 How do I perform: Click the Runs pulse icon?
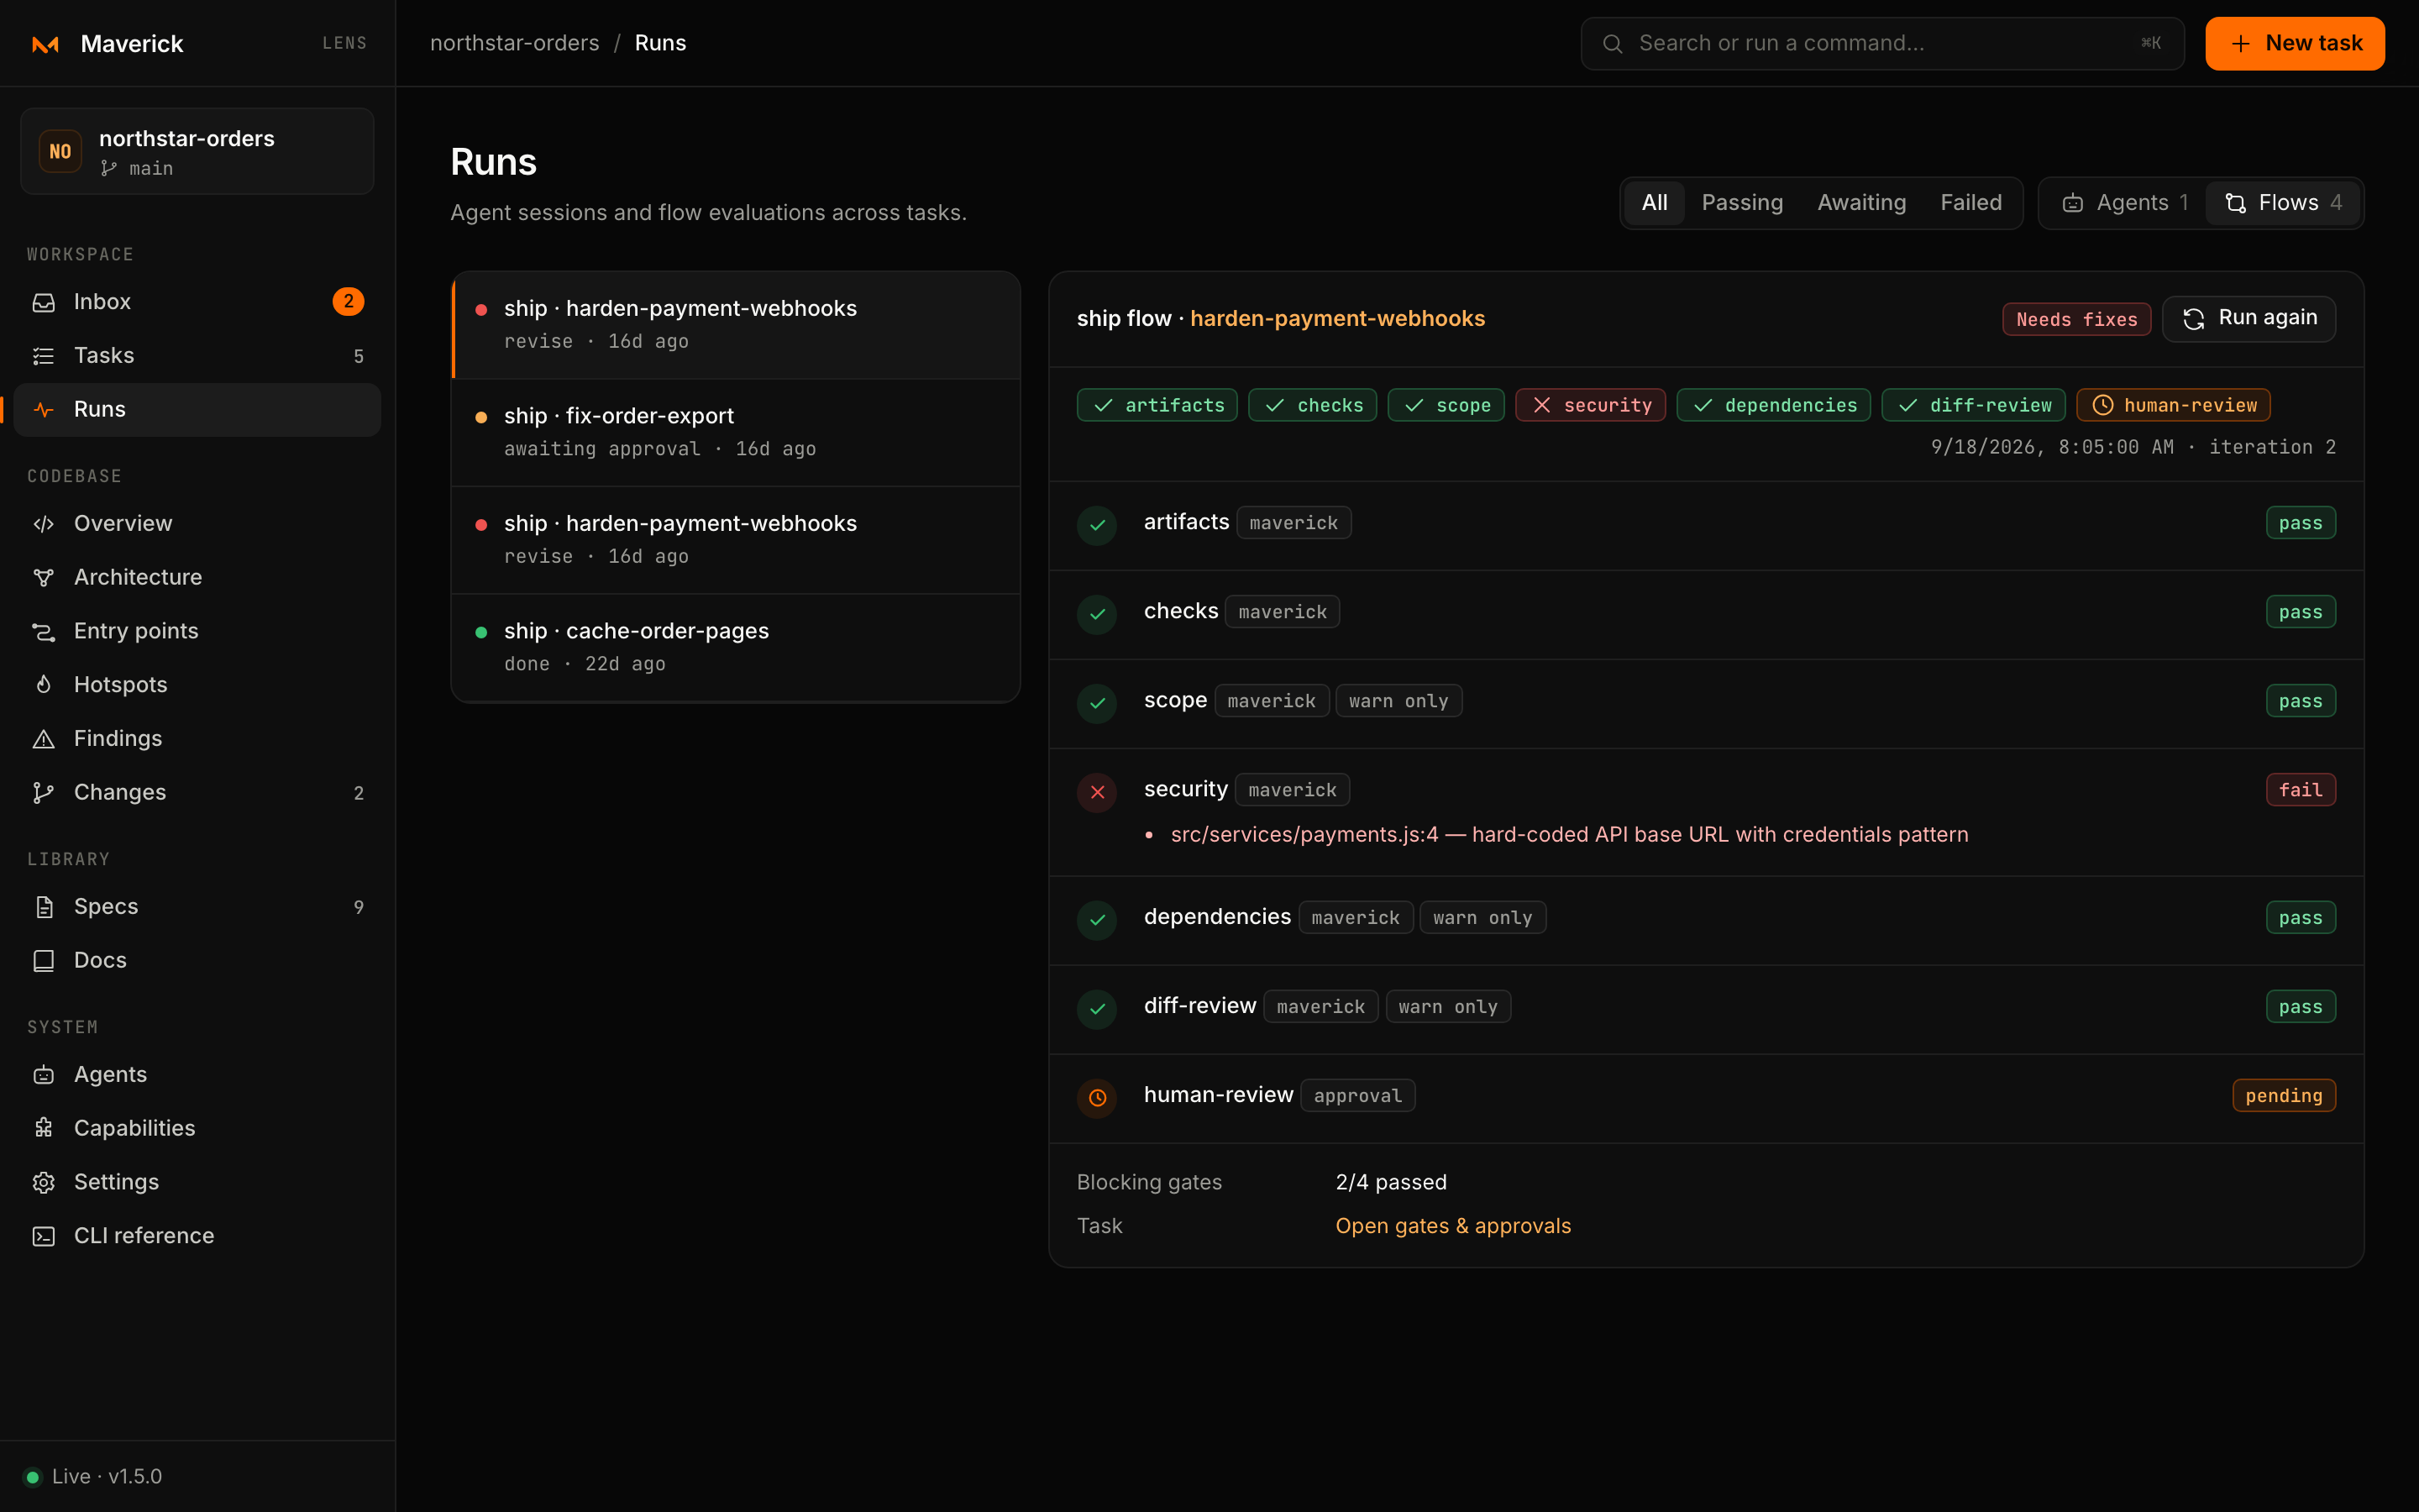pos(43,409)
